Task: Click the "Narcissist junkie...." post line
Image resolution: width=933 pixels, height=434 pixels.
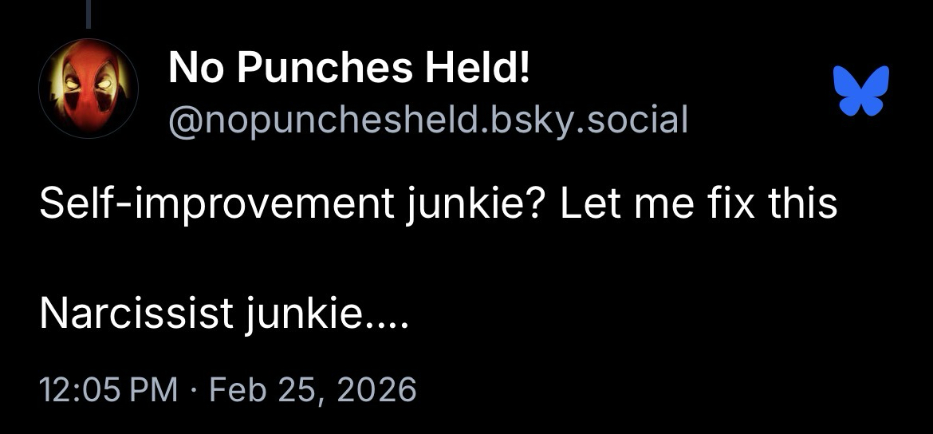Action: click(223, 315)
